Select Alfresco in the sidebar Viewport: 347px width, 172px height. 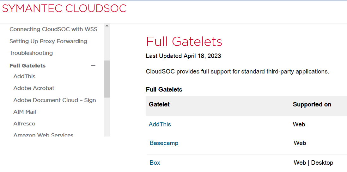tap(24, 124)
